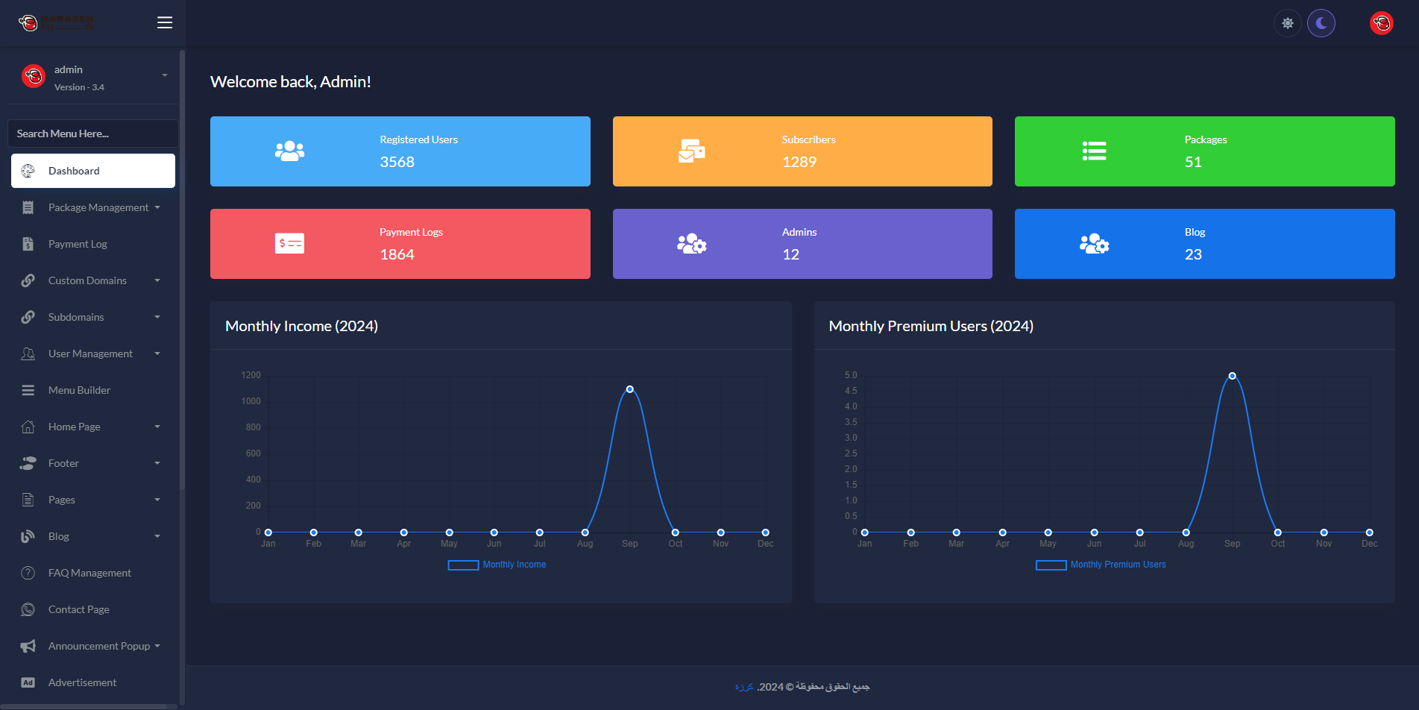Click the Dashboard icon in sidebar

pyautogui.click(x=28, y=171)
